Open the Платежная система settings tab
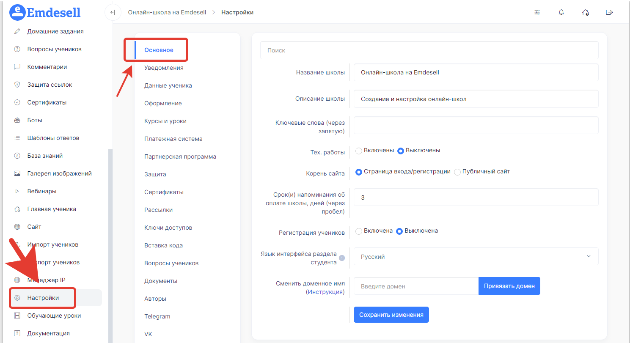This screenshot has height=343, width=630. pyautogui.click(x=173, y=139)
